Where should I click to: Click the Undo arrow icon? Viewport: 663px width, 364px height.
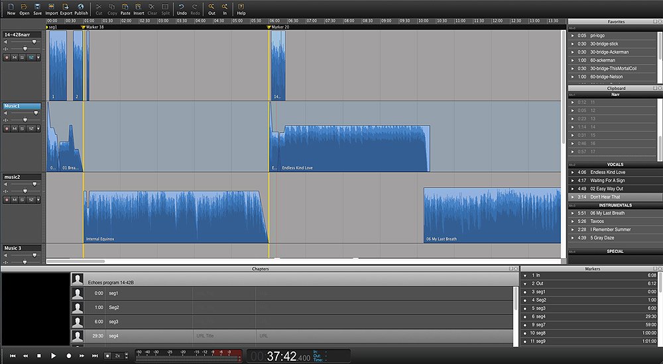182,9
